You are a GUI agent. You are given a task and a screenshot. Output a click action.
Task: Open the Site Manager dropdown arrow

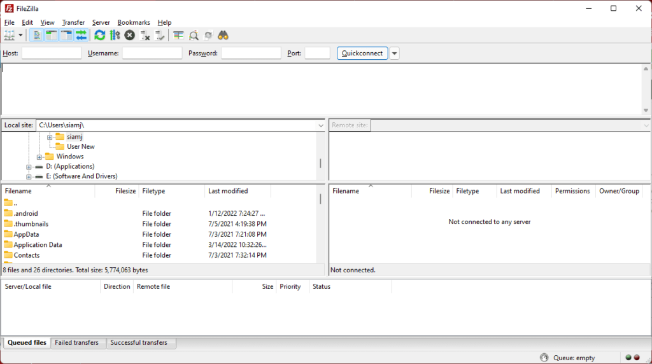click(20, 36)
